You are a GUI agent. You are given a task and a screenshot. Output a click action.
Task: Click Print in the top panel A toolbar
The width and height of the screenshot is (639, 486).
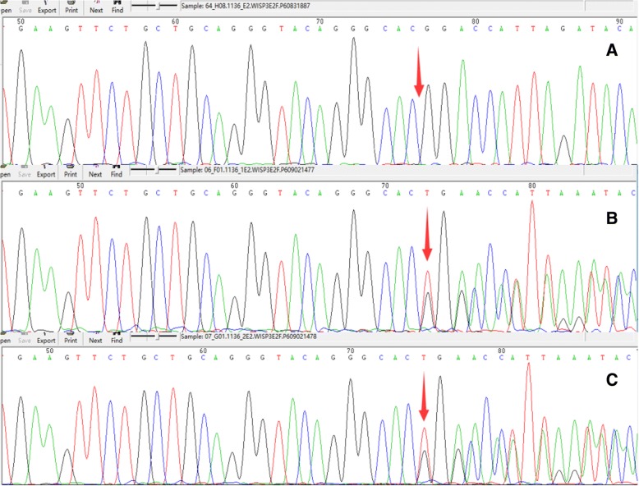72,10
